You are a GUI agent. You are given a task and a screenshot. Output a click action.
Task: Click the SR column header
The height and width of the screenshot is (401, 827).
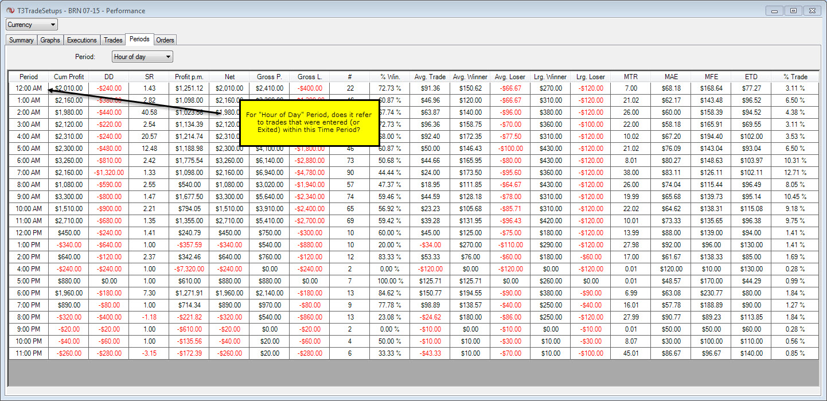tap(149, 76)
